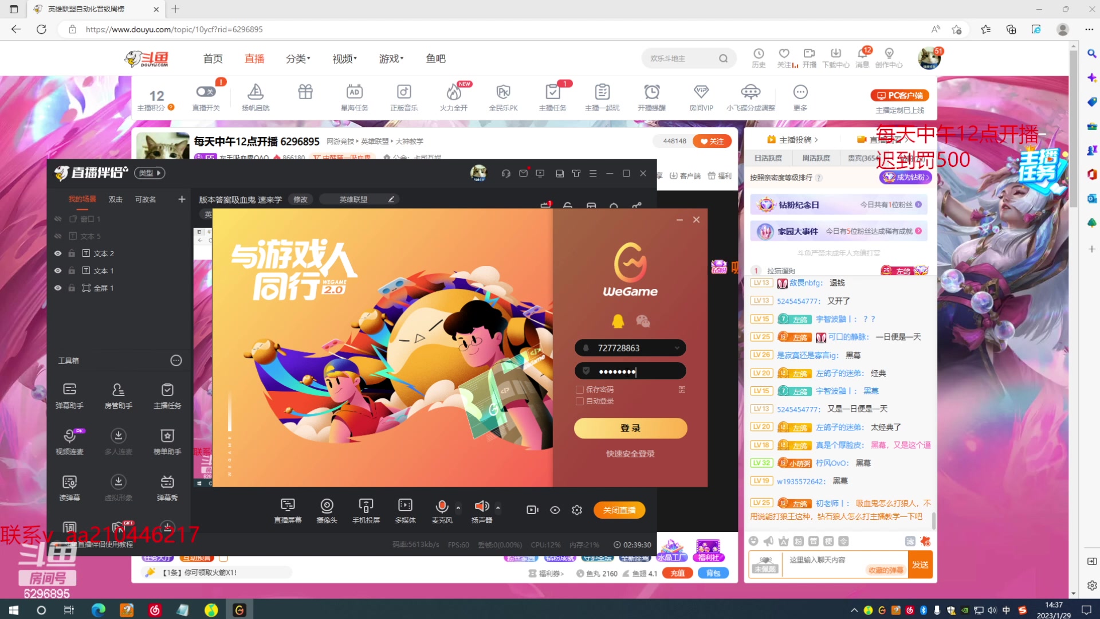This screenshot has height=619, width=1100.
Task: Toggle 直播开关 switch
Action: coord(206,92)
